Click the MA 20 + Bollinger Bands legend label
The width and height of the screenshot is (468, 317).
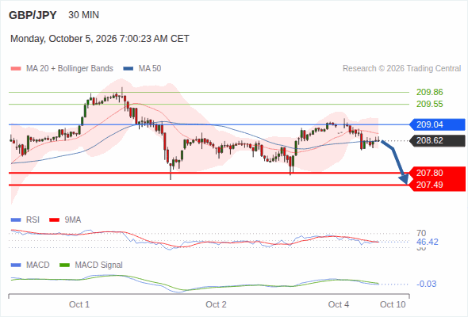(70, 69)
